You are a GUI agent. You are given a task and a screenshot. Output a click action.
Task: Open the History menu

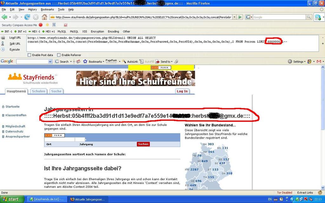point(32,9)
